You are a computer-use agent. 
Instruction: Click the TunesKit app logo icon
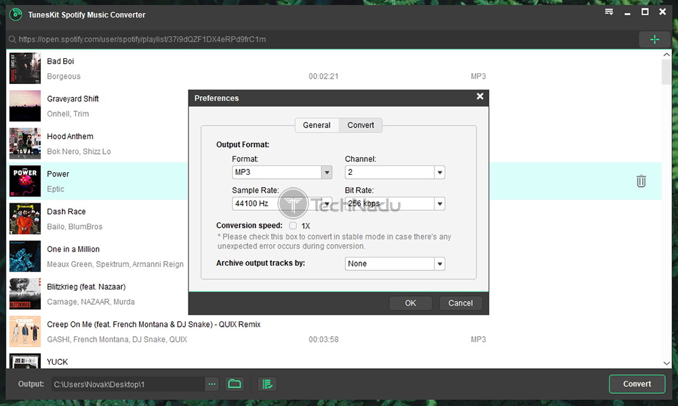[x=16, y=15]
